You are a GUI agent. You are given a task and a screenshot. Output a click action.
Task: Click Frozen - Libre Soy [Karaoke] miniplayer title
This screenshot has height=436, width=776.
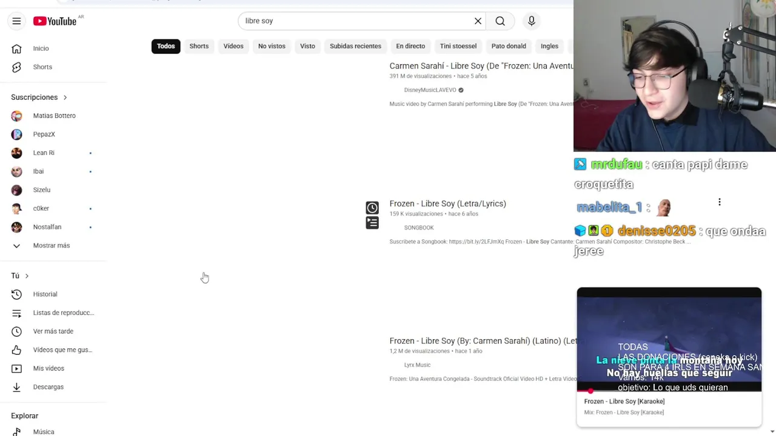pos(624,401)
